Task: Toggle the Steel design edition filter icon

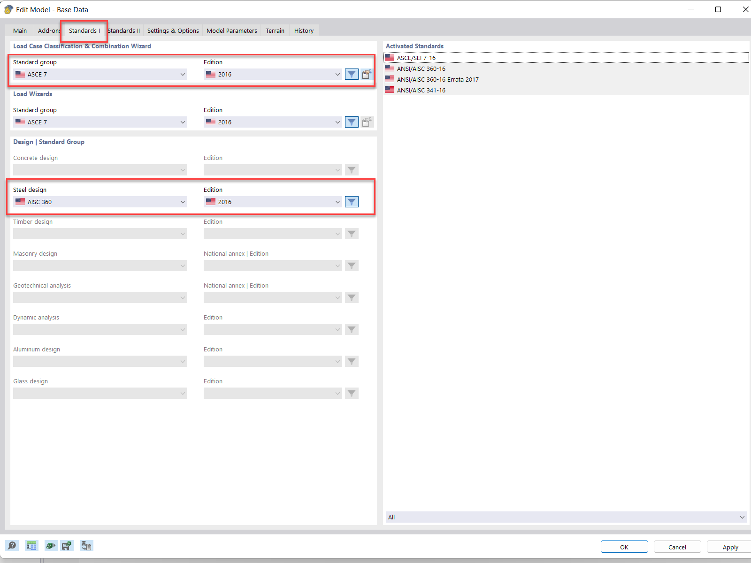Action: [x=352, y=202]
